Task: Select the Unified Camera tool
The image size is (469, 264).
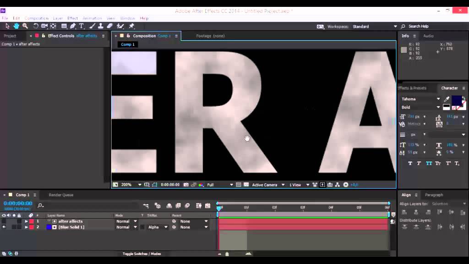Action: pos(44,26)
